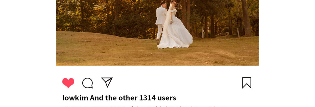Open comments with the speech bubble icon

tap(87, 83)
